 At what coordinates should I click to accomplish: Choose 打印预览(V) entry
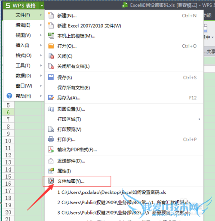pyautogui.click(x=124, y=129)
